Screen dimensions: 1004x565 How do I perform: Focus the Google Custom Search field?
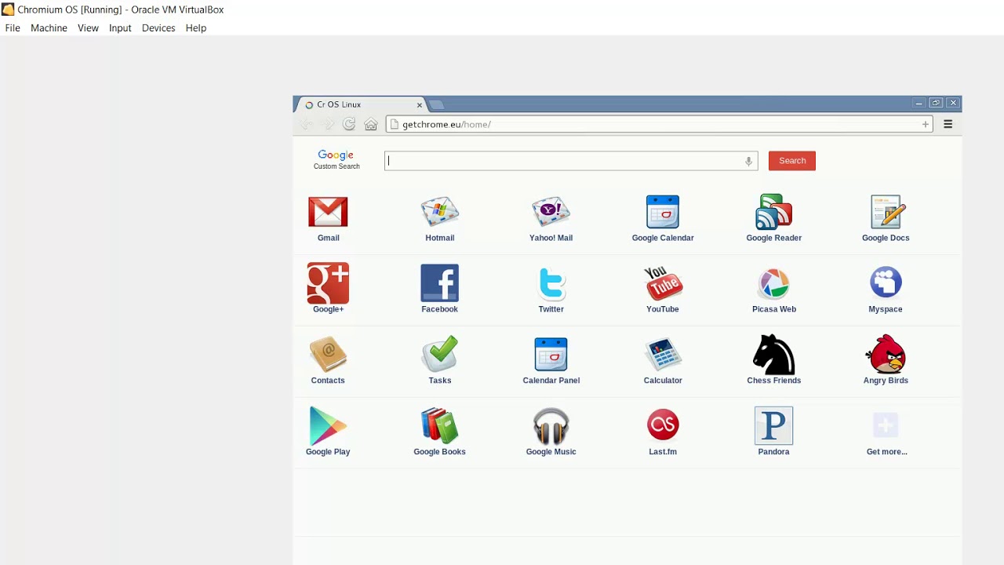tap(571, 161)
